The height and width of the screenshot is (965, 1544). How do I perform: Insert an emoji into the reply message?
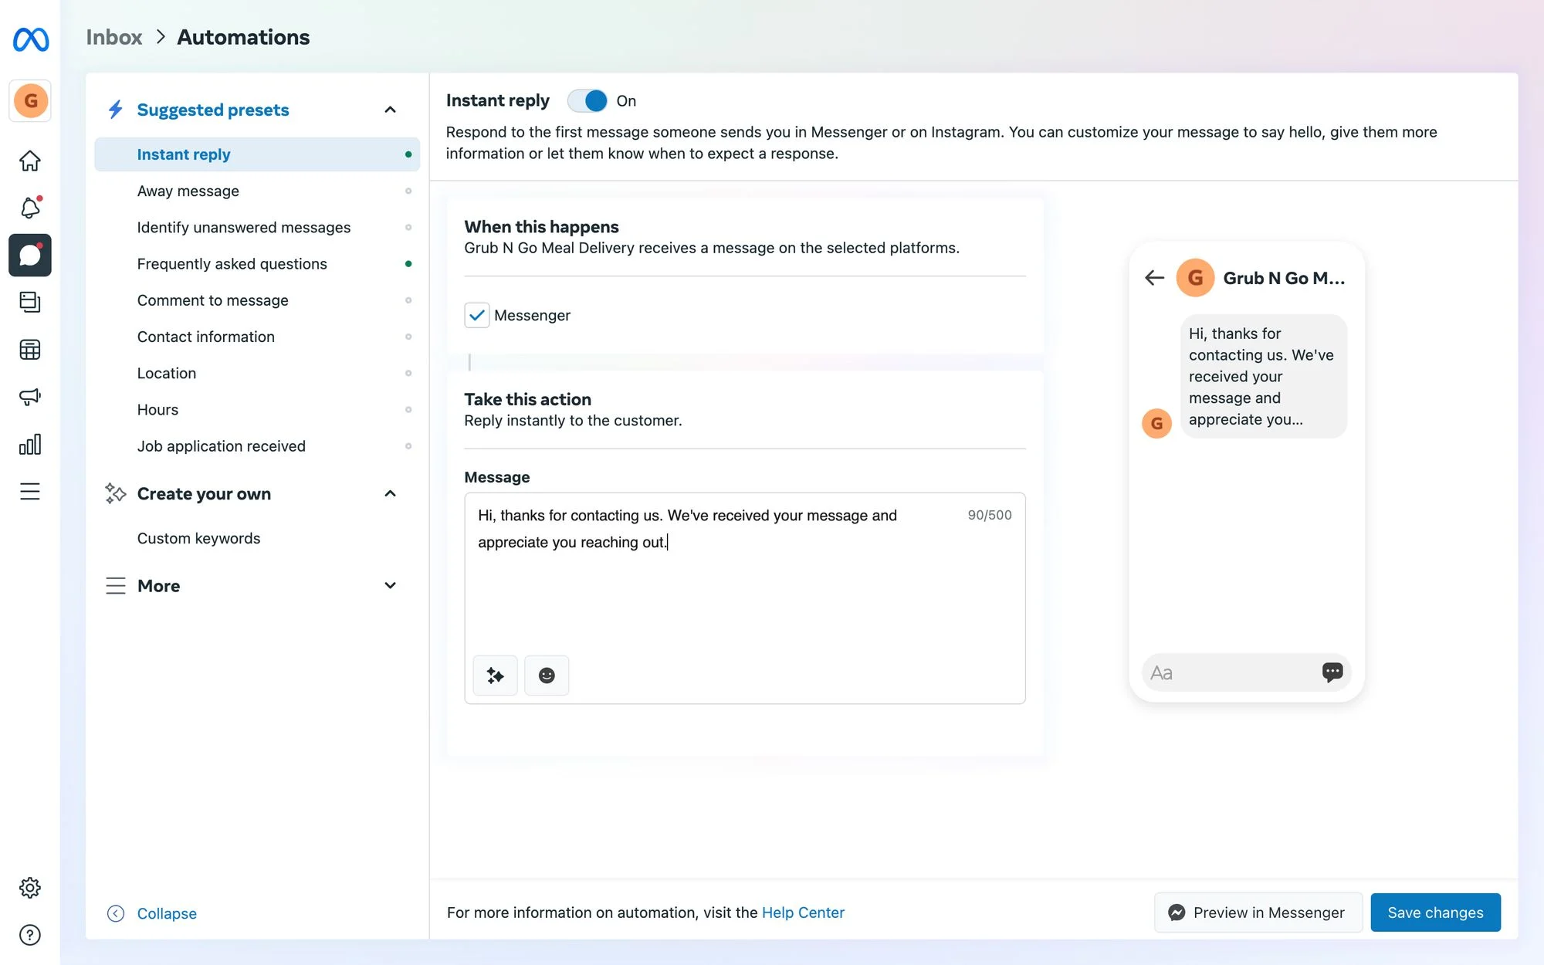pos(547,675)
